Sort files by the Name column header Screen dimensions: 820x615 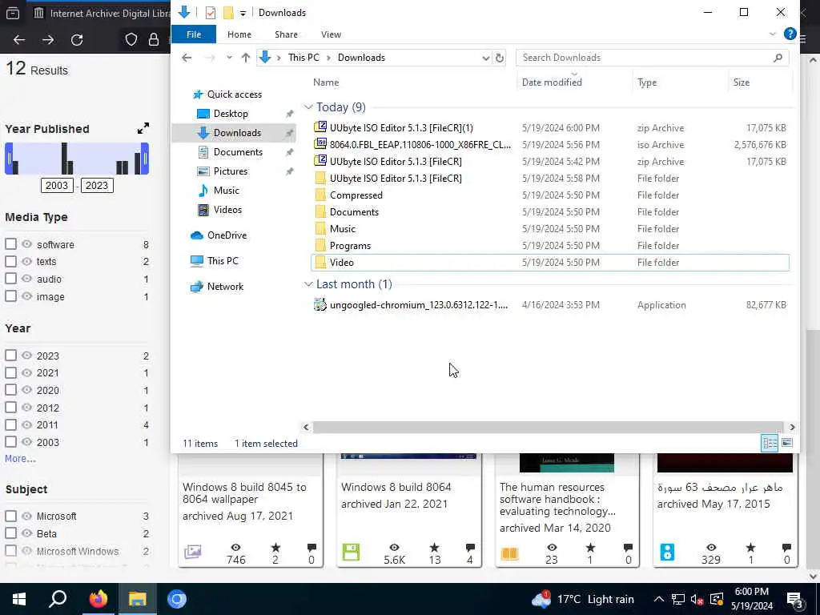coord(326,82)
